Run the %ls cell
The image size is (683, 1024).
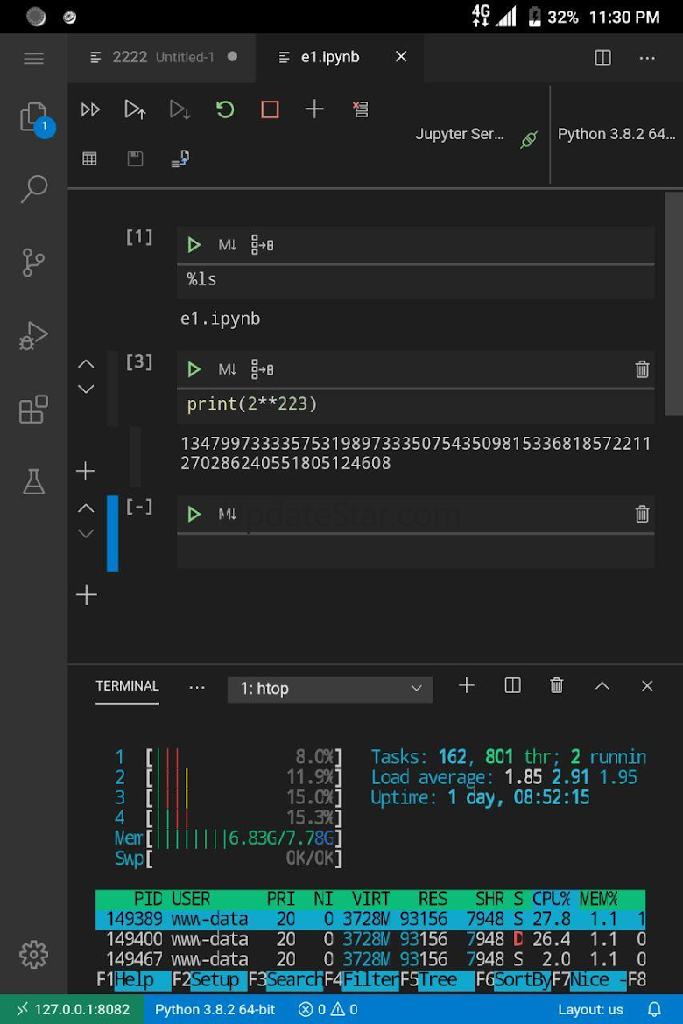coord(194,245)
